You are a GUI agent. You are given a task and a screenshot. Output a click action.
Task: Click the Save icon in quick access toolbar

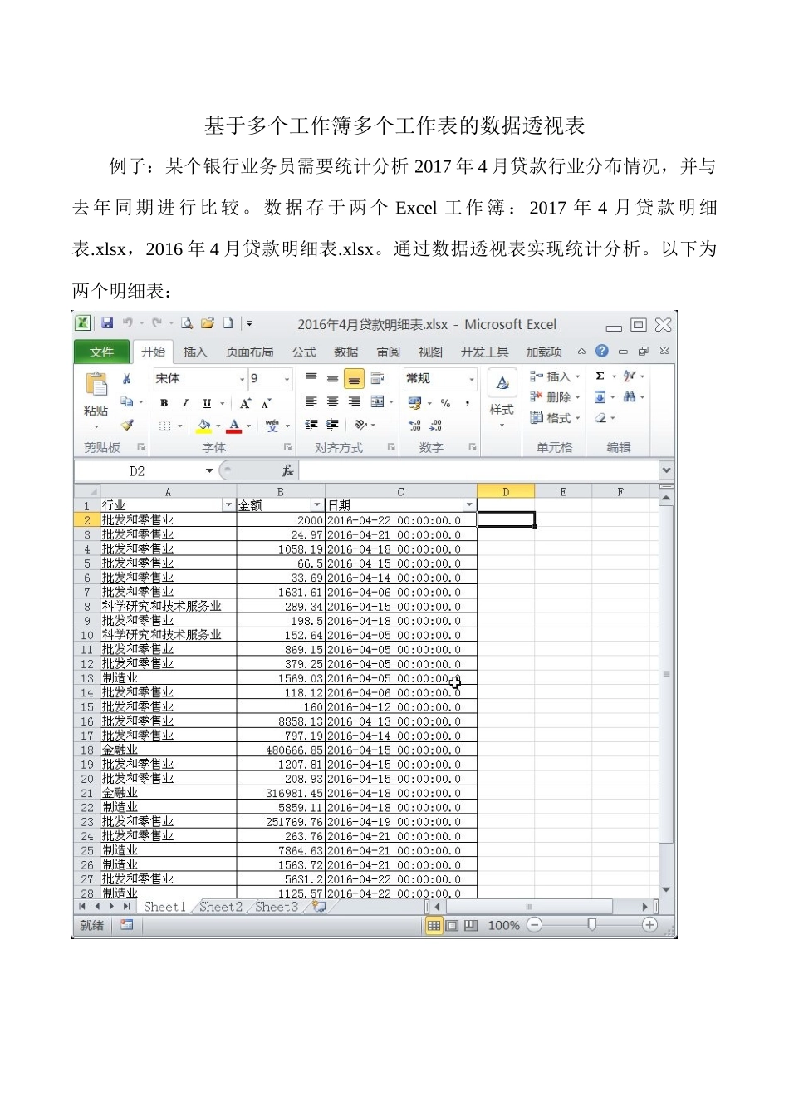coord(107,323)
